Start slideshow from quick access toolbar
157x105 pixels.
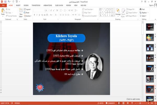point(17,2)
